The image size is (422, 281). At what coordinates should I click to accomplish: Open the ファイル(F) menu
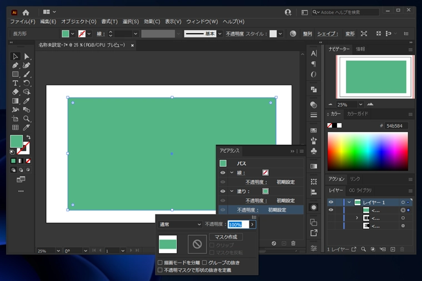(x=23, y=22)
